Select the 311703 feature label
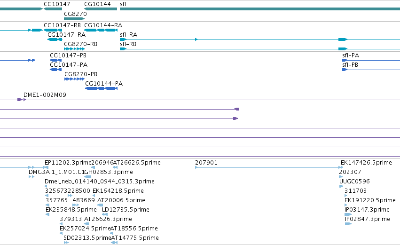400x245 pixels. click(x=356, y=191)
